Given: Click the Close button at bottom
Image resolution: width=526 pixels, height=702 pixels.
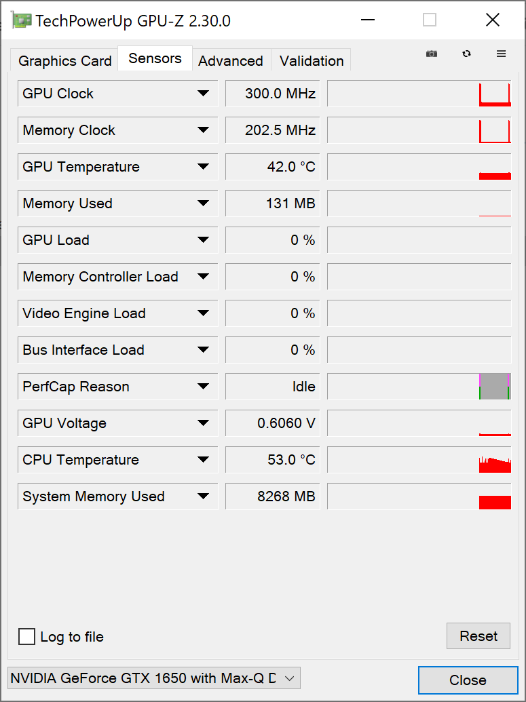Looking at the screenshot, I should 468,680.
